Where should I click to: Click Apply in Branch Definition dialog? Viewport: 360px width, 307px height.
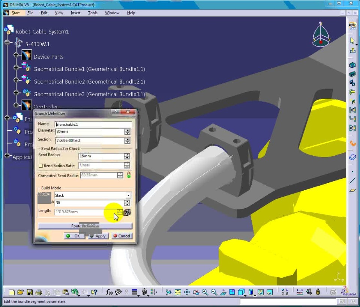98,236
